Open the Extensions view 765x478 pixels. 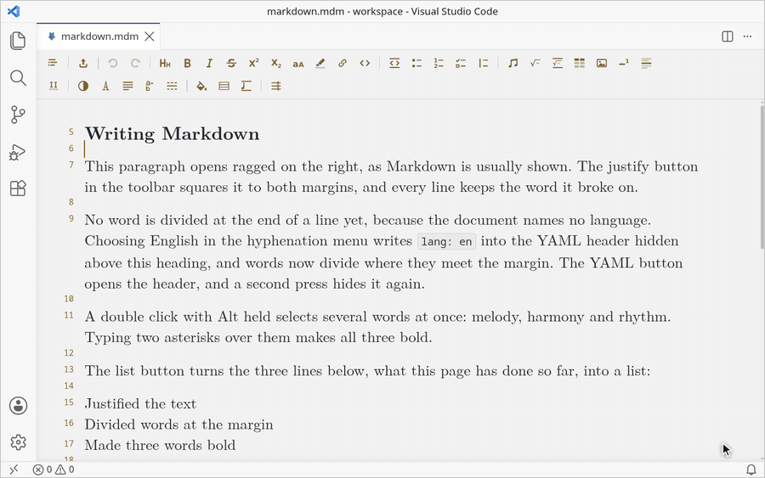click(18, 188)
